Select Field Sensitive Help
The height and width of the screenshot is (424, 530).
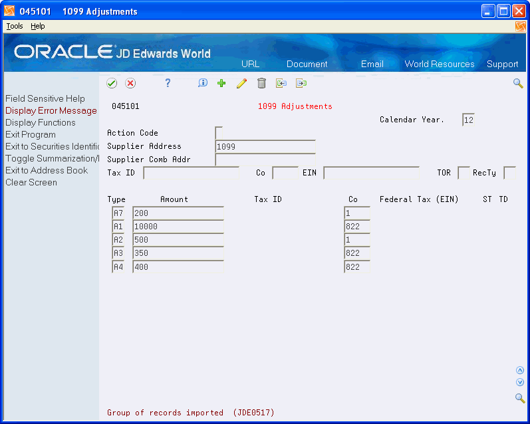coord(45,98)
